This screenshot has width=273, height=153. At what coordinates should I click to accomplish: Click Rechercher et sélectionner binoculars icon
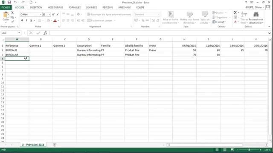[256, 14]
